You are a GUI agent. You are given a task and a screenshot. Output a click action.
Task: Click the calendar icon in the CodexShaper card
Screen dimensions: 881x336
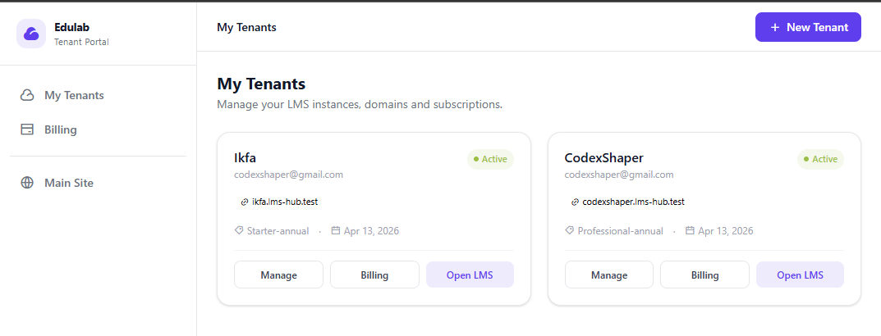690,230
